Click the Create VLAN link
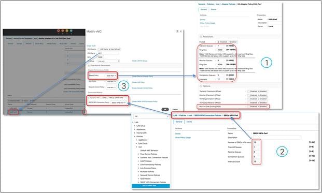 (x=91, y=46)
